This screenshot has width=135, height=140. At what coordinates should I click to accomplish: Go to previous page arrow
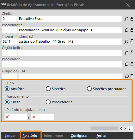point(121,129)
